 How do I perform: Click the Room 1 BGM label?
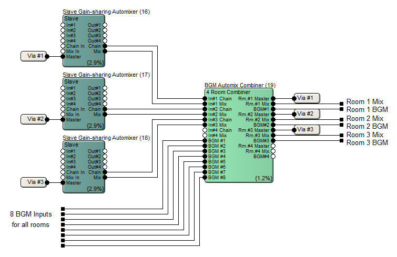point(367,109)
